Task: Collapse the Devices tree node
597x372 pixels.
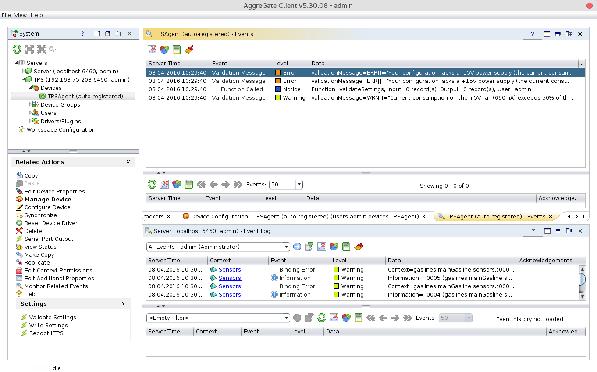Action: tap(30, 88)
